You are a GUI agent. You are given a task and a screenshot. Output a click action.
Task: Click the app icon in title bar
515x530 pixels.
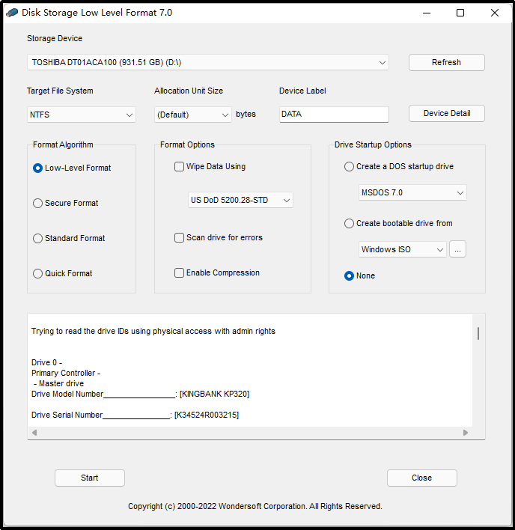click(10, 13)
